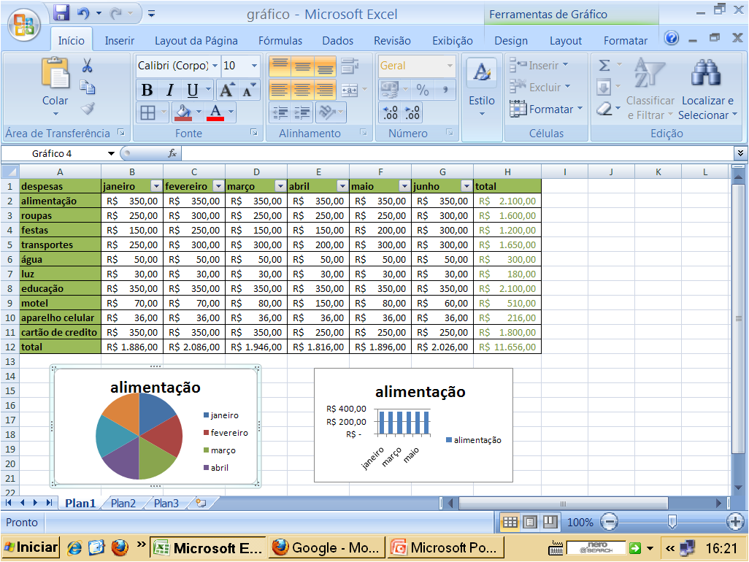Open fevereiro column filter dropdown
Image resolution: width=749 pixels, height=562 pixels.
[x=218, y=186]
